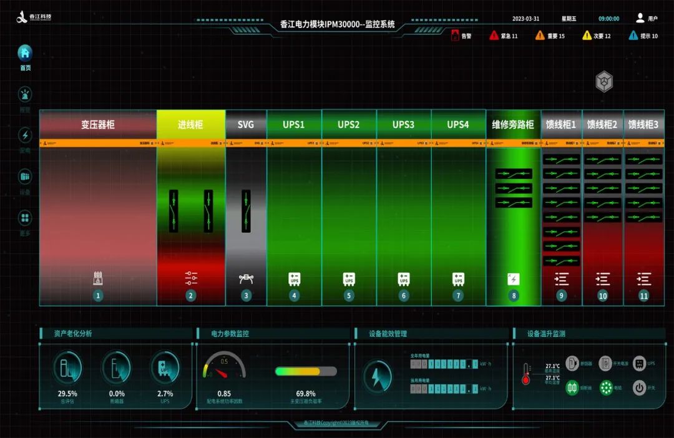
Task: Click the alarm siren icon in sidebar
Action: (25, 95)
